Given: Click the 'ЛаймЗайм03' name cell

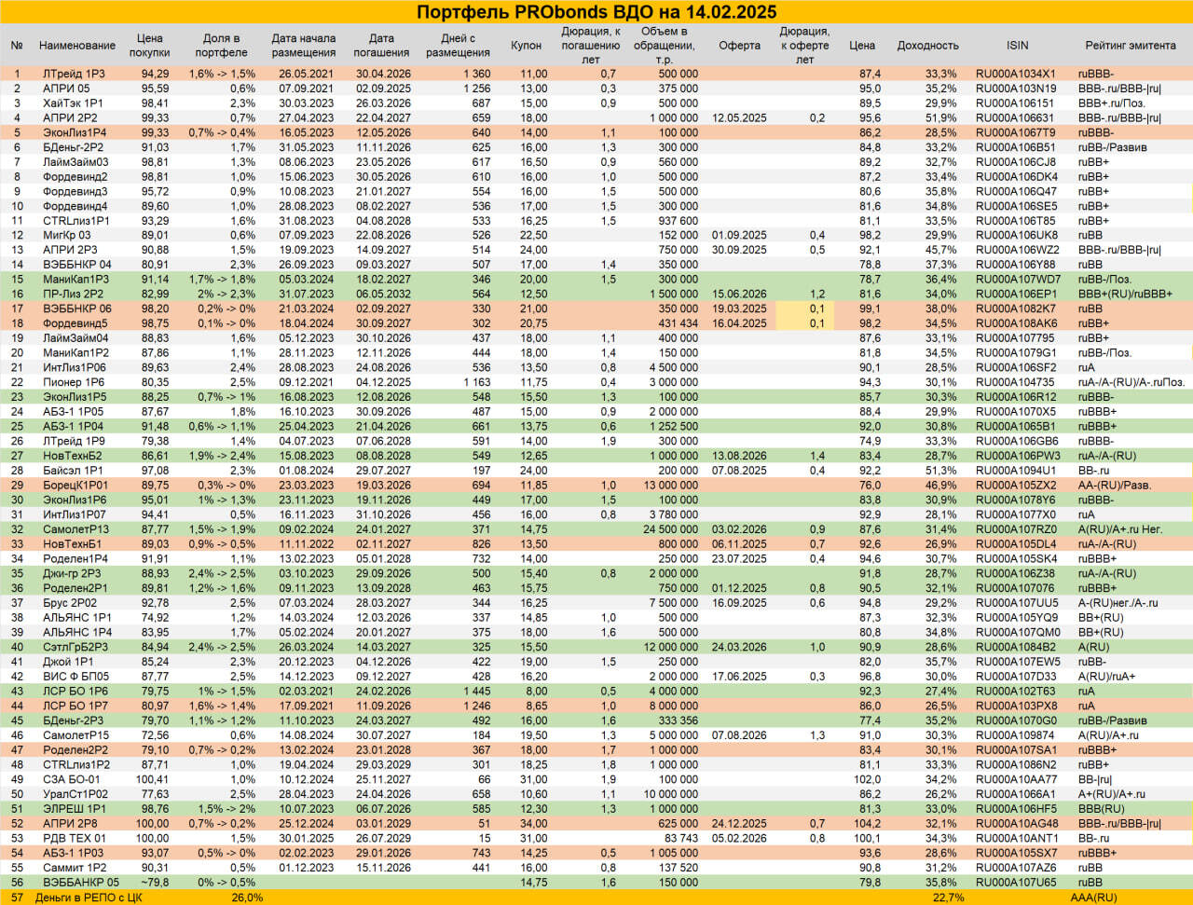Looking at the screenshot, I should pos(75,162).
